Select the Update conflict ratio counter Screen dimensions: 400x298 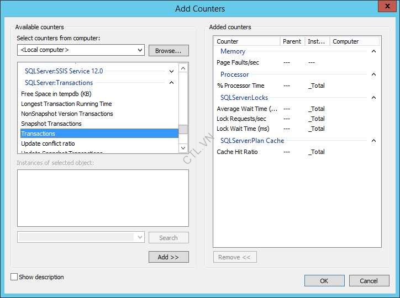[x=48, y=143]
